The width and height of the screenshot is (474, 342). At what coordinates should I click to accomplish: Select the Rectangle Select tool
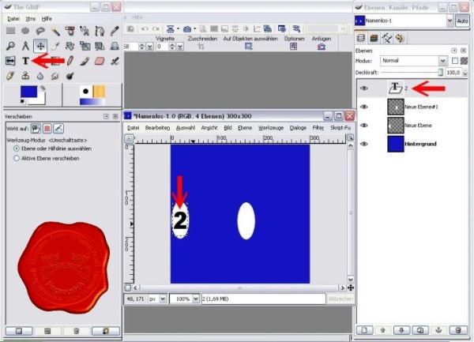(10, 31)
